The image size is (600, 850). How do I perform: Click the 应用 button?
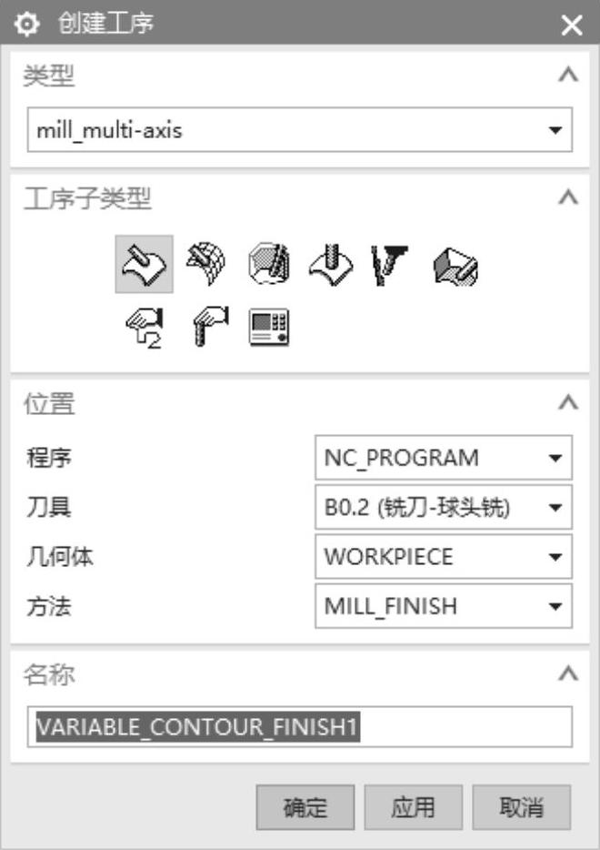tap(413, 807)
